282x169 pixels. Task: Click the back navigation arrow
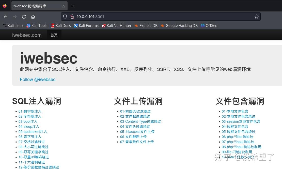tap(6, 17)
